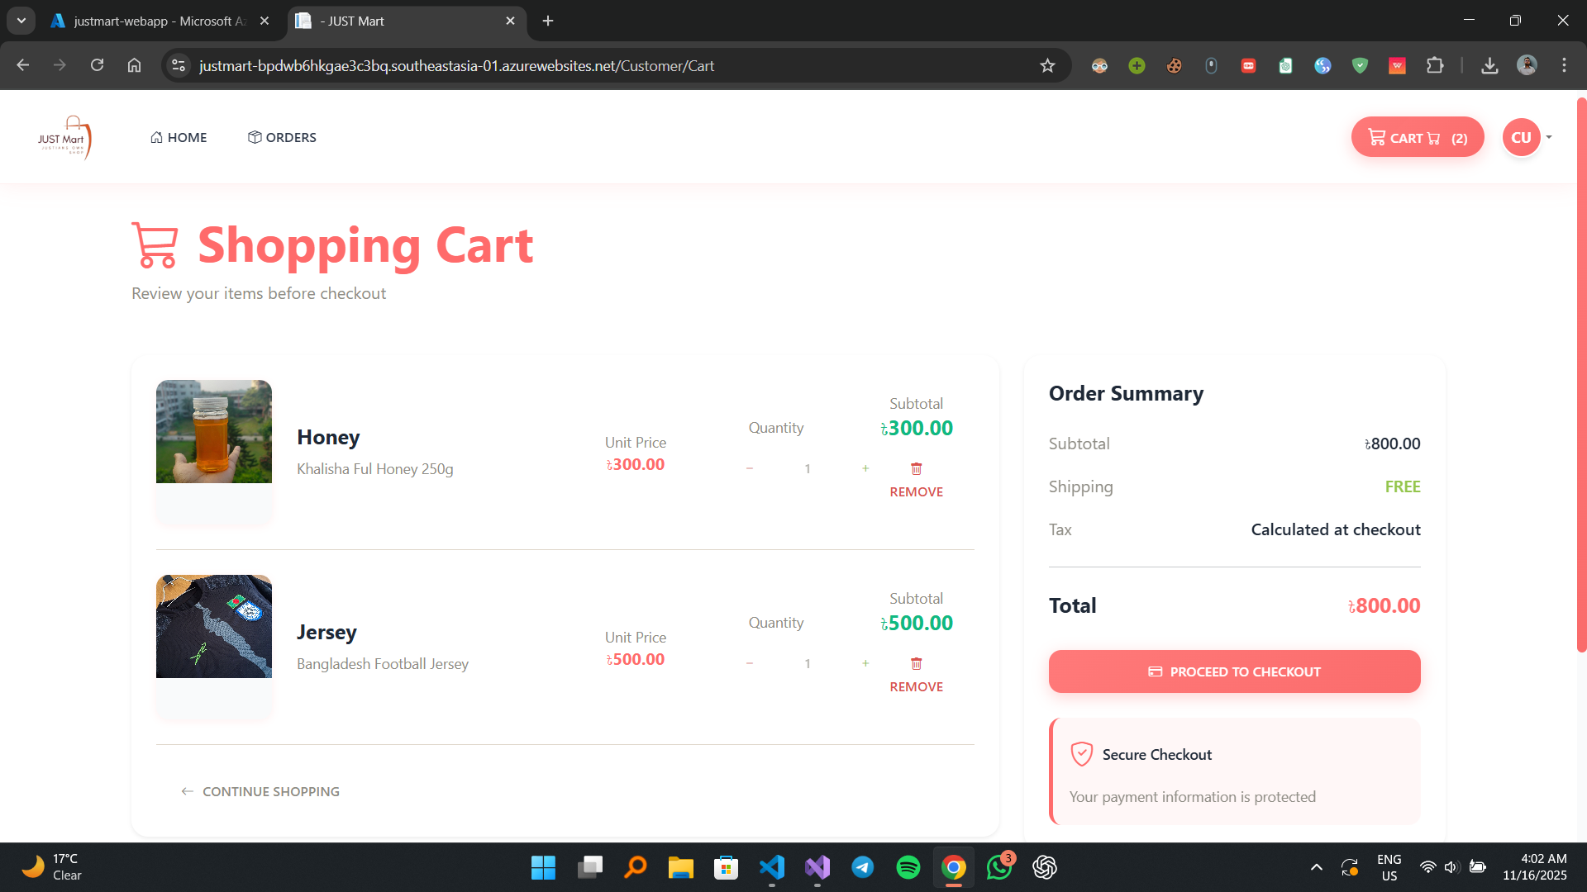Click PROCEED TO CHECKOUT
The height and width of the screenshot is (892, 1587).
pos(1233,671)
